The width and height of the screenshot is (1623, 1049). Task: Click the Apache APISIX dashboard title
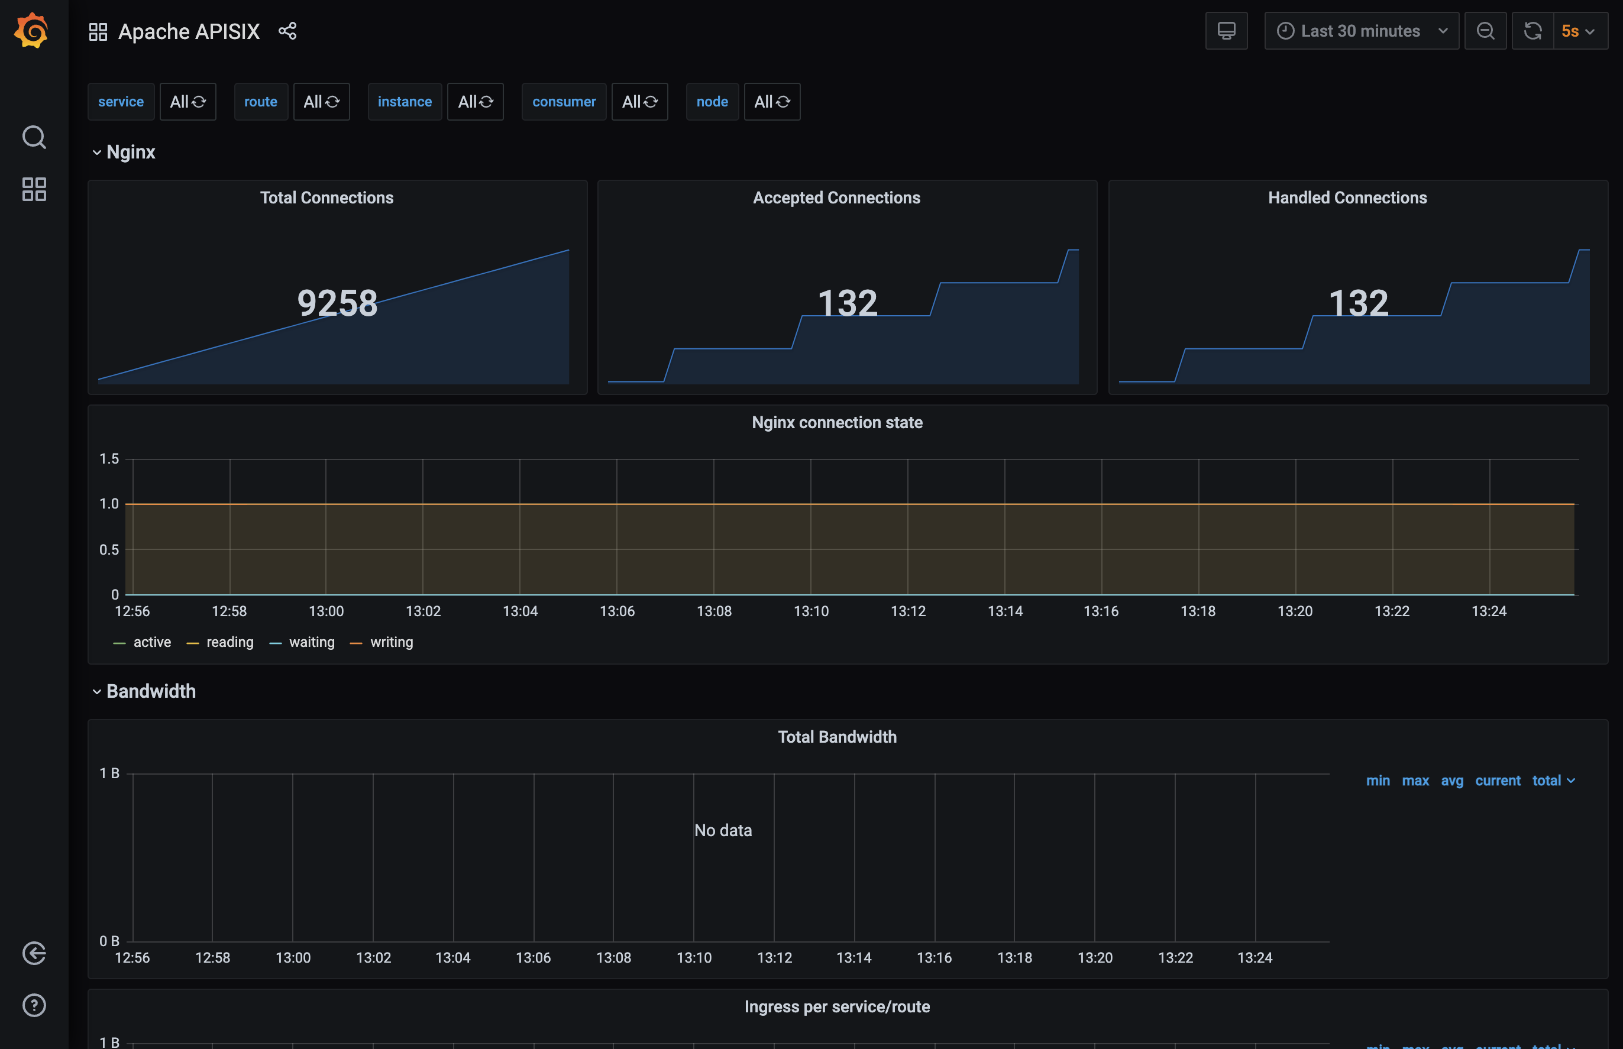pyautogui.click(x=189, y=31)
